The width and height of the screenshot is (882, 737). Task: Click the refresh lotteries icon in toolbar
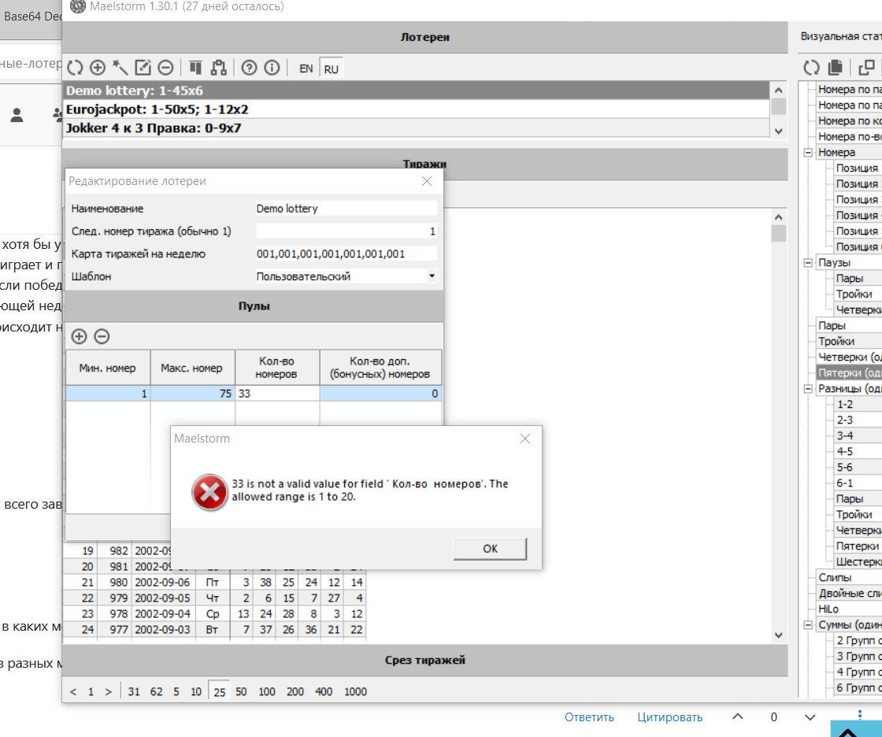click(75, 68)
